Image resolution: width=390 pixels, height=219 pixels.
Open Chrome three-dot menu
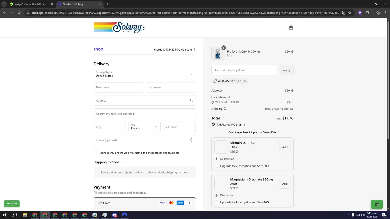pos(385,13)
